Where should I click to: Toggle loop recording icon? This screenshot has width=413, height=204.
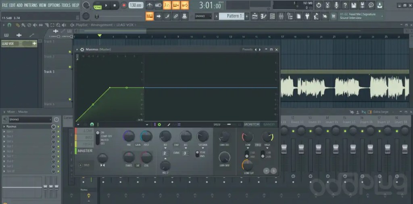pyautogui.click(x=185, y=5)
